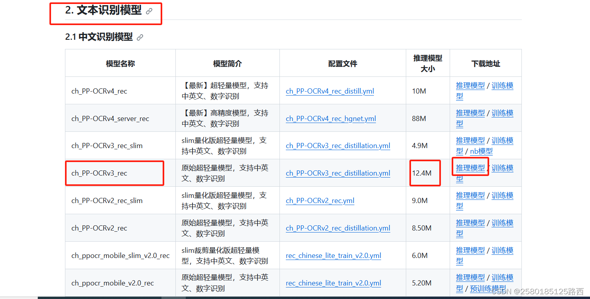590x299 pixels.
Task: Download 推理模型 for ch_ppocr_mobile_v2.0_rec
Action: (x=470, y=278)
